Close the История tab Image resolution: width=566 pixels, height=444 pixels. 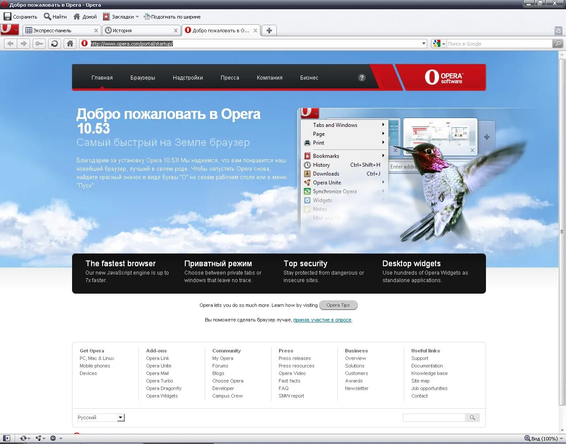(x=176, y=31)
